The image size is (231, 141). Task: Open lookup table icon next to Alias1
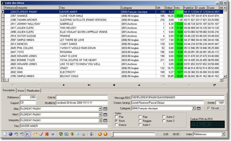coord(105,114)
